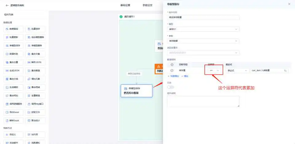Switch to the 参数设定 tab
Screen dimensions: 295x144
(147, 5)
